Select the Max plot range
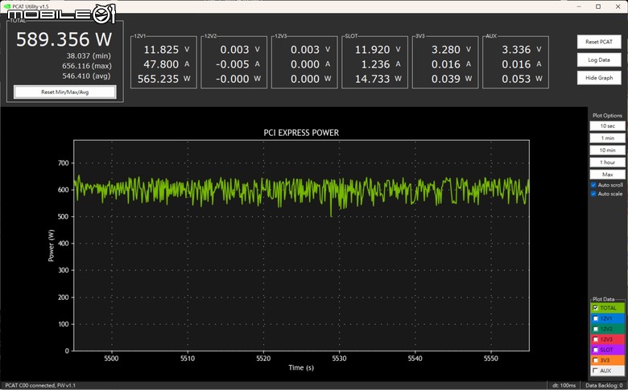 click(x=607, y=174)
